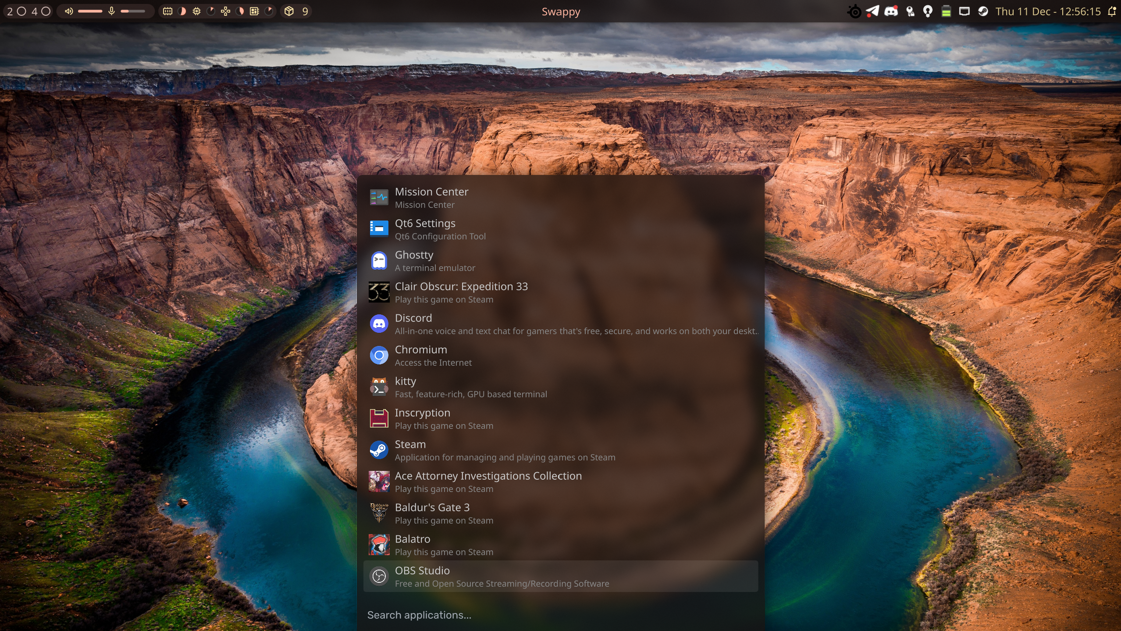1121x631 pixels.
Task: Click the Search applications input field
Action: (x=560, y=615)
